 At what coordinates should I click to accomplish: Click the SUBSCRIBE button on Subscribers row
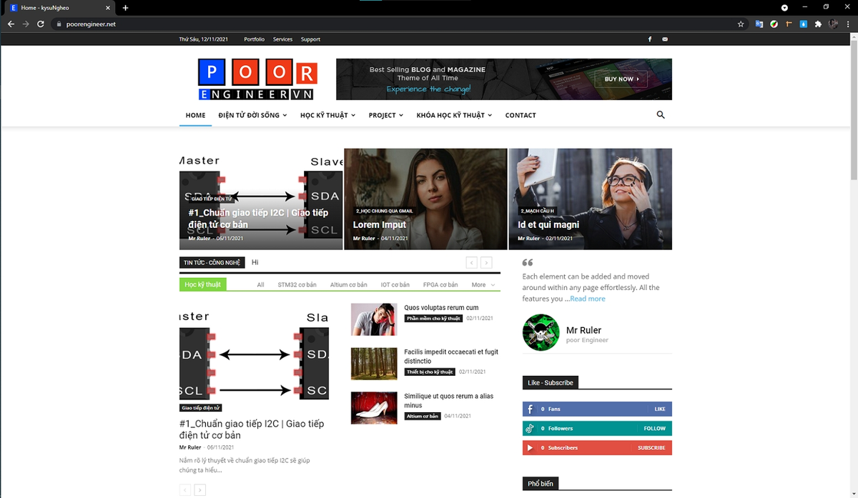(651, 448)
